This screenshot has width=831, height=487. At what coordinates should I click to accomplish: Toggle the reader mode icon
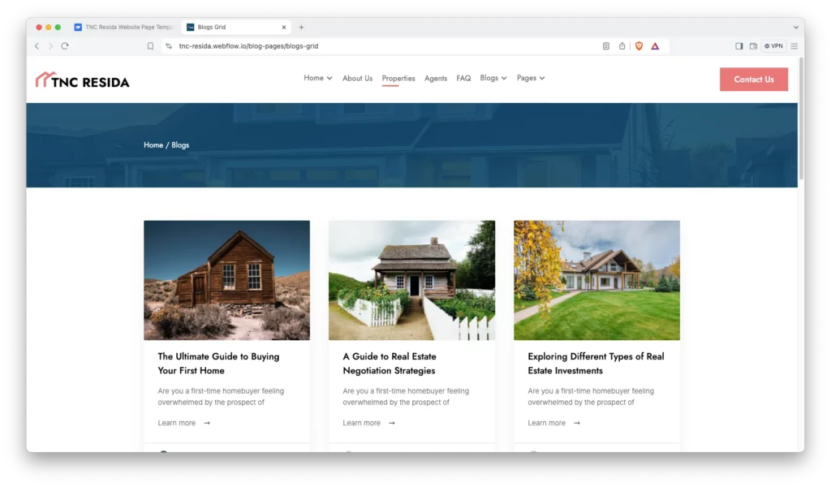pos(605,46)
